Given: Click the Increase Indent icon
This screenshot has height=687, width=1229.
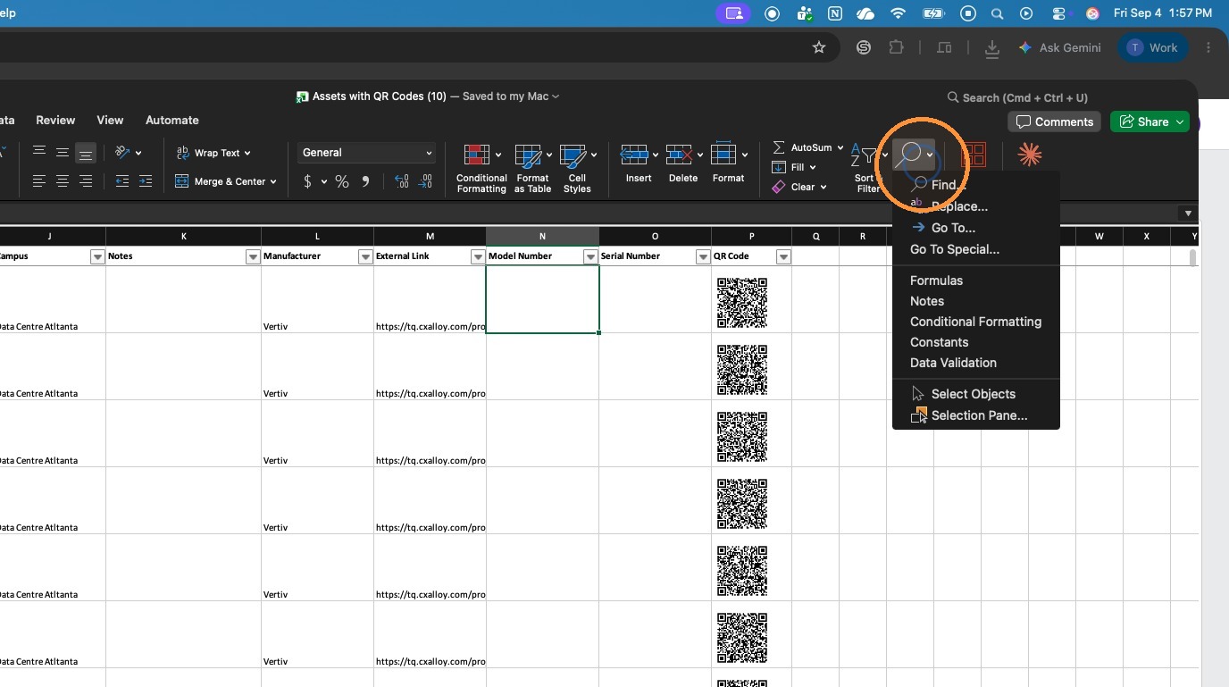Looking at the screenshot, I should pos(145,181).
